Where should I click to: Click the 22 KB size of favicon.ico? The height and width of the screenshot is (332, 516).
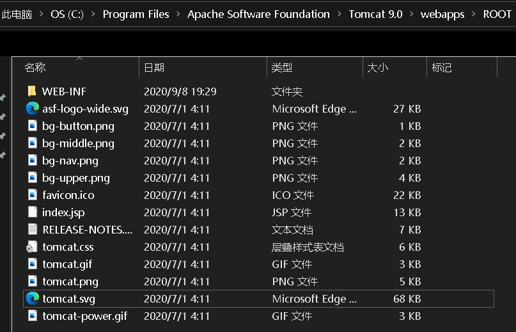pyautogui.click(x=407, y=195)
